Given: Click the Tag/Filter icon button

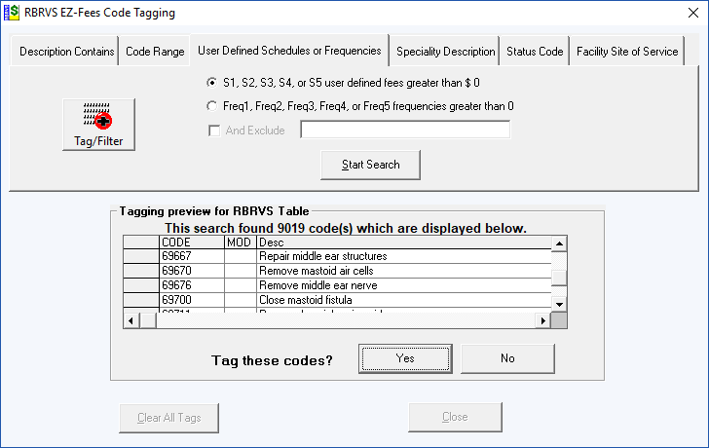Looking at the screenshot, I should click(x=98, y=125).
